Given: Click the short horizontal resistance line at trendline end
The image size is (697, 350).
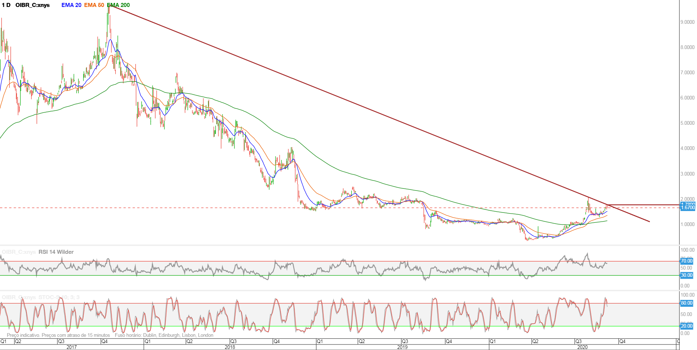Looking at the screenshot, I should click(x=643, y=205).
